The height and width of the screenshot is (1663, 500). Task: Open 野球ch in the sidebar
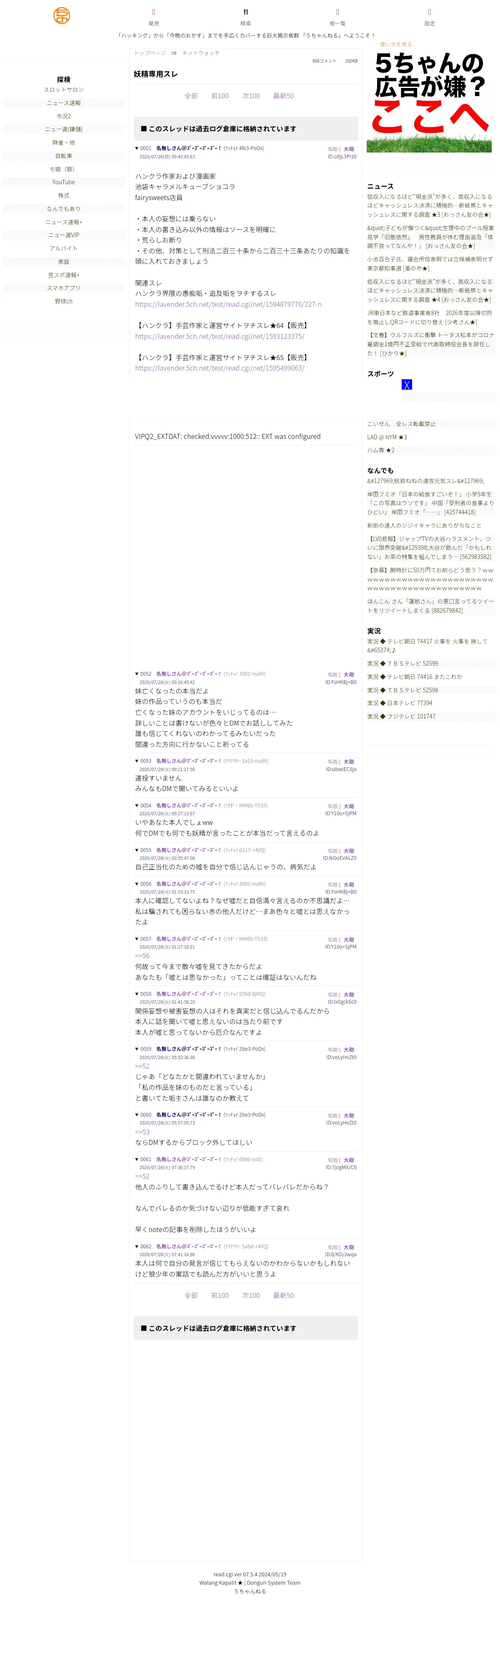pos(64,301)
